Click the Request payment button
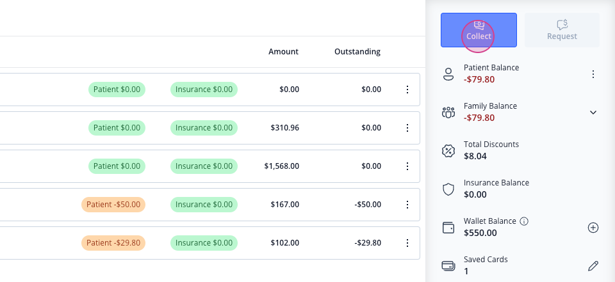The height and width of the screenshot is (282, 615). point(562,30)
